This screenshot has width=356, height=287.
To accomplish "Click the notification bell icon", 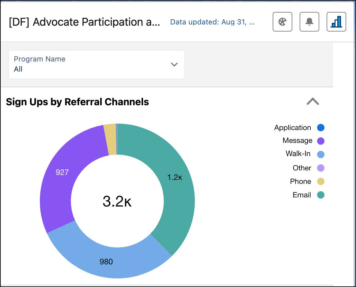I will 309,22.
